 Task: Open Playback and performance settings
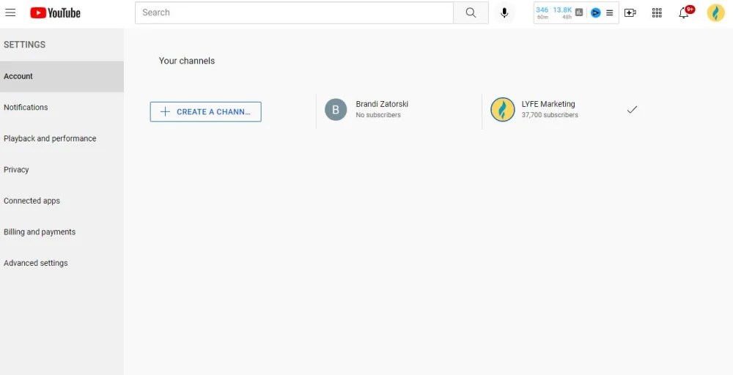click(62, 138)
